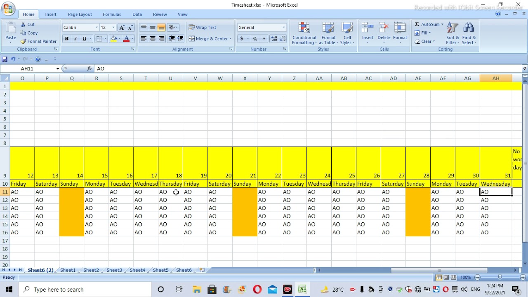This screenshot has width=528, height=297.
Task: Open the General number format dropdown
Action: coord(284,28)
